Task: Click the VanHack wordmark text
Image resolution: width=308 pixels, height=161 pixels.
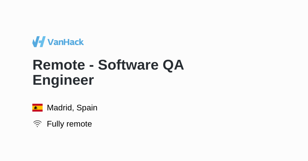Action: coord(65,42)
